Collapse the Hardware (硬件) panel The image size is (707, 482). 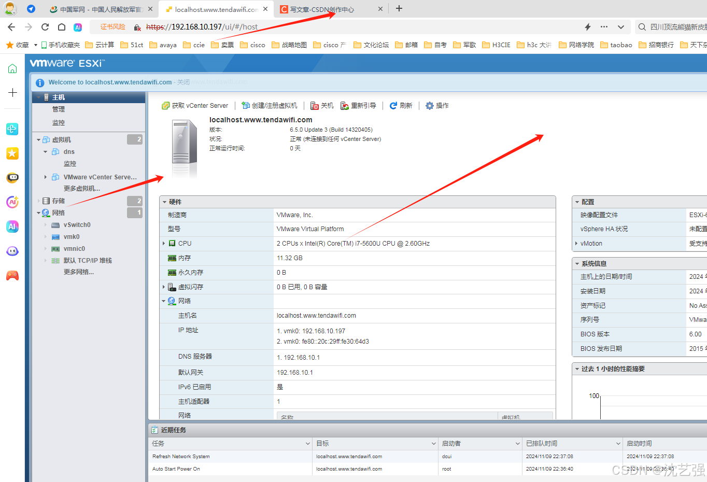pos(165,202)
